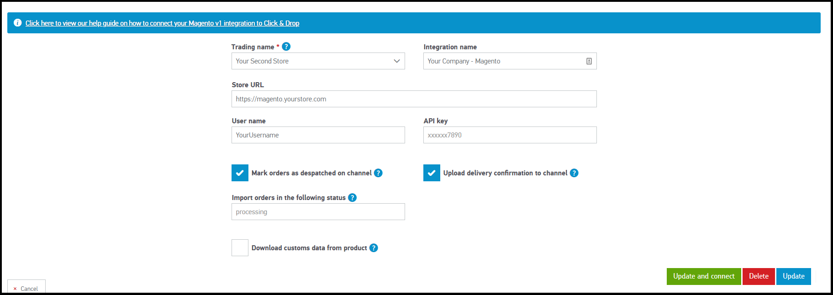Click help icon beside Import orders status

tap(352, 198)
